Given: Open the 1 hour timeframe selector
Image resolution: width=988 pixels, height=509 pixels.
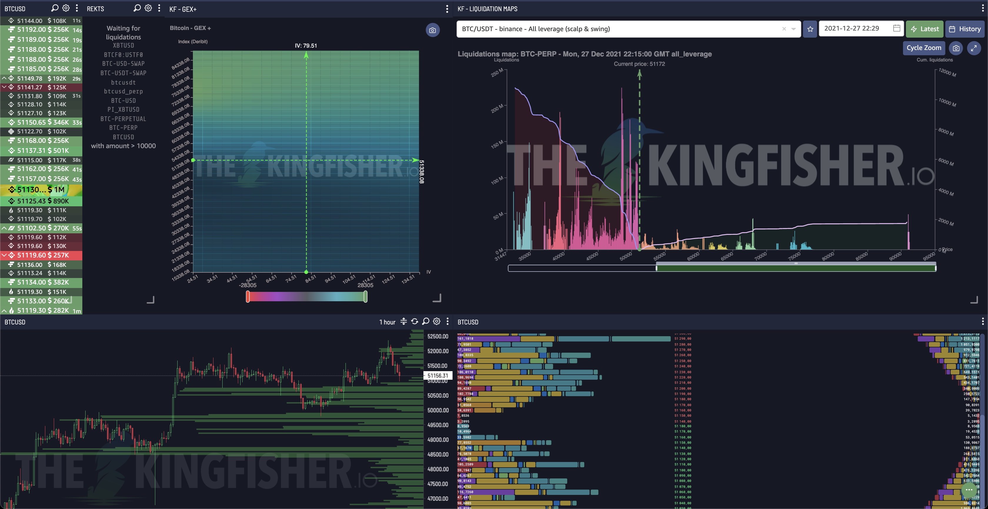Looking at the screenshot, I should pyautogui.click(x=387, y=322).
